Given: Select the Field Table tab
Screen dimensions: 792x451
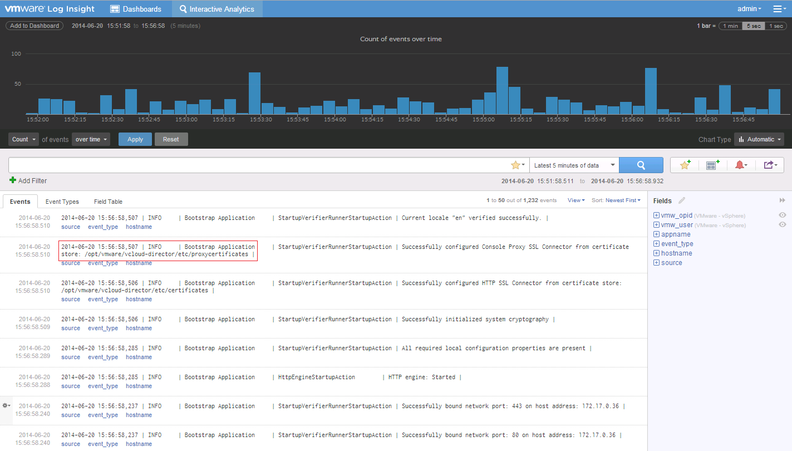Looking at the screenshot, I should 108,202.
